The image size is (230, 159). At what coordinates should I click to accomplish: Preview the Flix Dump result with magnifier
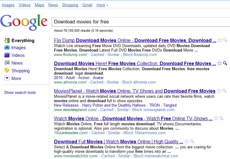(x=225, y=40)
